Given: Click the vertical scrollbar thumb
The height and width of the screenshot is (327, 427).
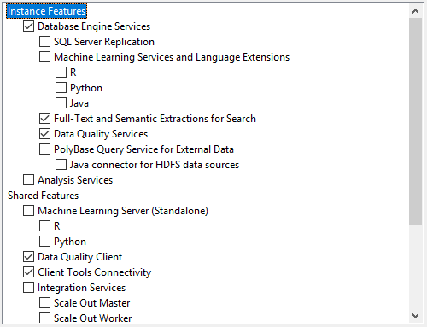Looking at the screenshot, I should coord(415,122).
